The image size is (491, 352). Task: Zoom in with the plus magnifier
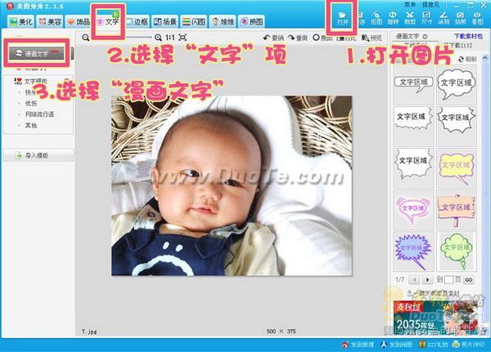158,38
